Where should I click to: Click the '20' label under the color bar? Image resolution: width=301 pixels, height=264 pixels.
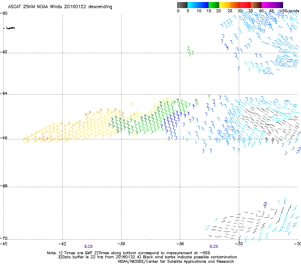pyautogui.click(x=218, y=11)
